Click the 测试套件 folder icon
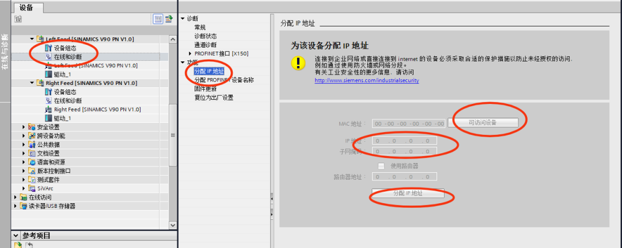The height and width of the screenshot is (248, 622). point(32,180)
